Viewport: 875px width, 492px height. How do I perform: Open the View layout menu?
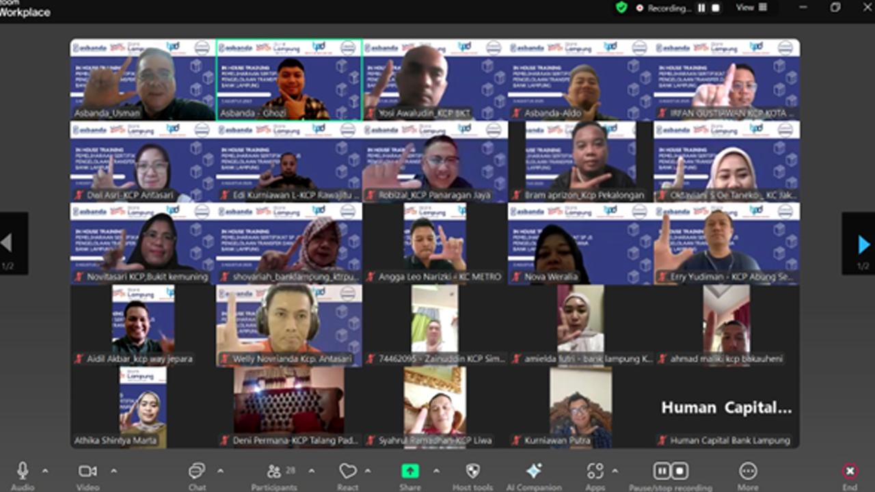click(751, 8)
